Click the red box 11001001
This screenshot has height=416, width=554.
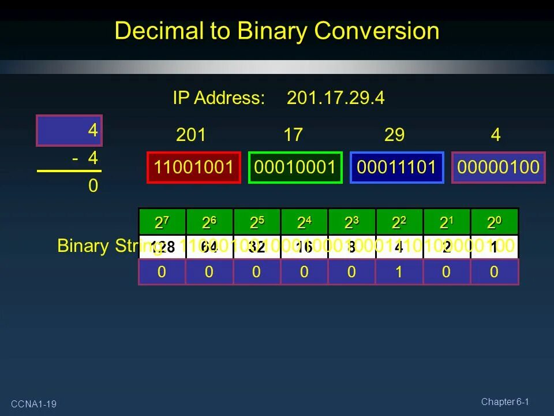click(x=194, y=168)
